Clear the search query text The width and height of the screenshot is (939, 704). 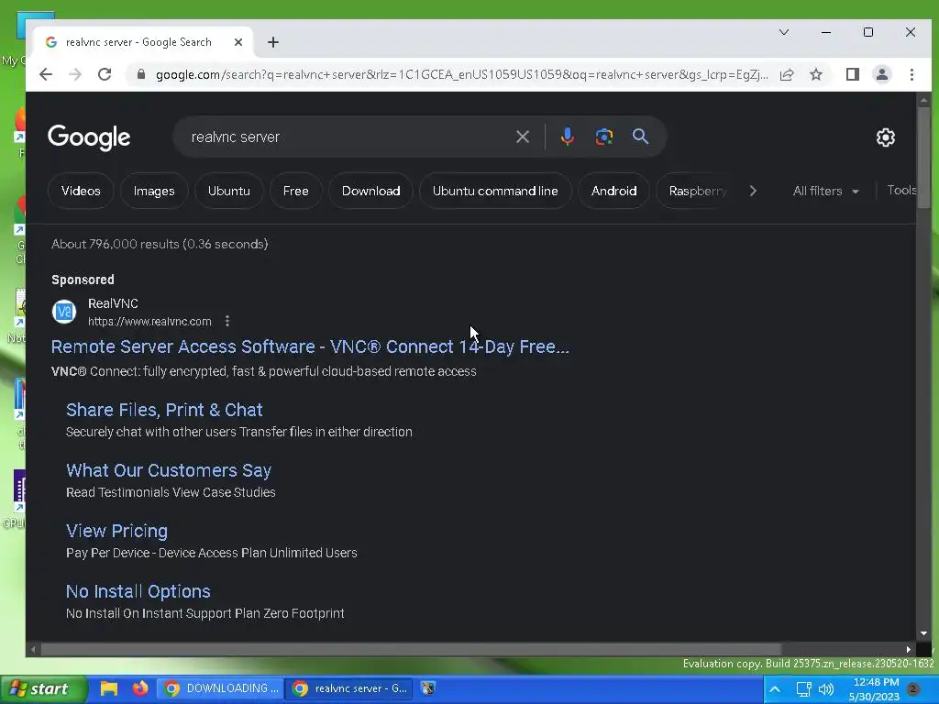point(522,137)
